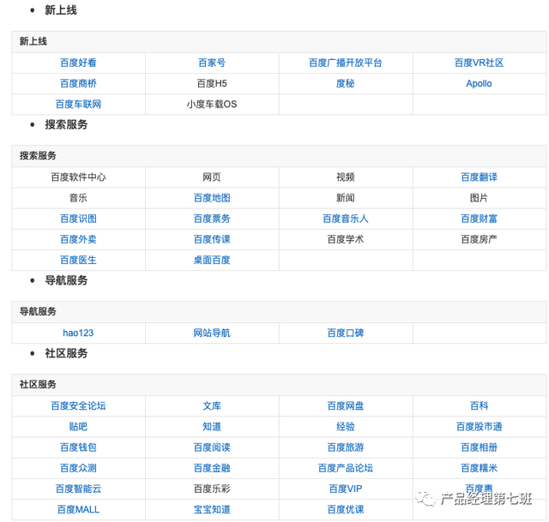Open the 百度相册 link
The image size is (549, 522).
point(479,447)
